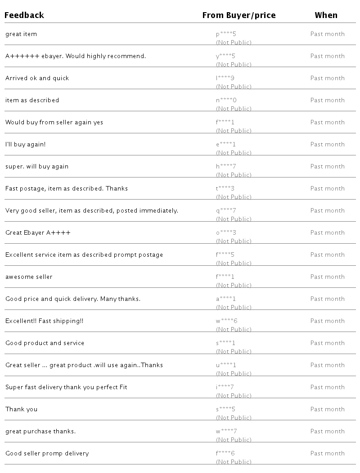
Task: Select buyer y****5 username
Action: (226, 56)
